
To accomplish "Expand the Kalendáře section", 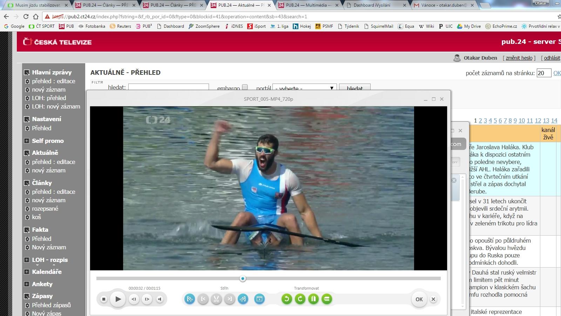I will click(27, 272).
